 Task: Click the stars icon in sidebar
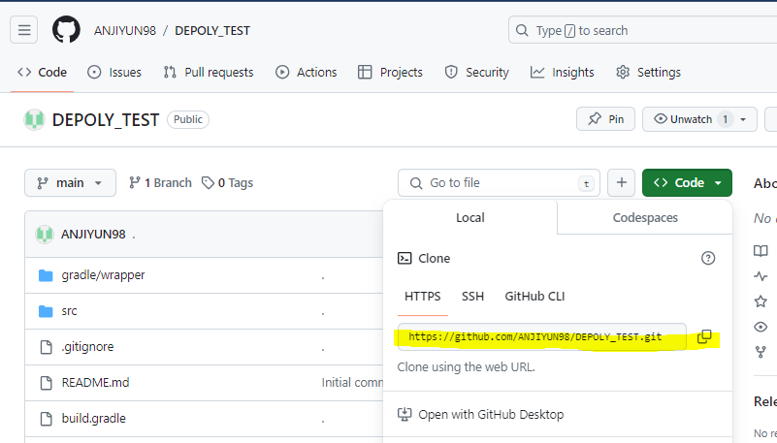tap(761, 301)
